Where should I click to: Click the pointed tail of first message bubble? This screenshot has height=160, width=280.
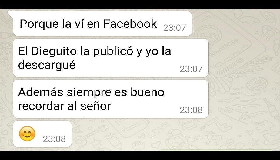click(x=10, y=14)
